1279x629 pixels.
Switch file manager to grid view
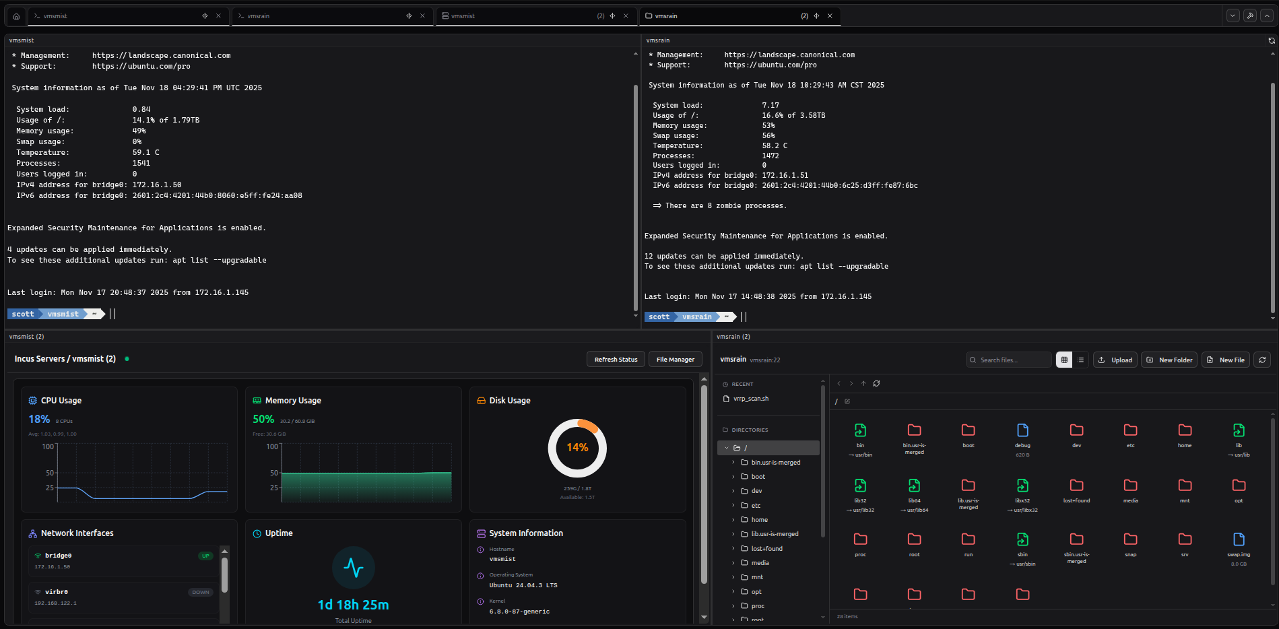[1064, 360]
